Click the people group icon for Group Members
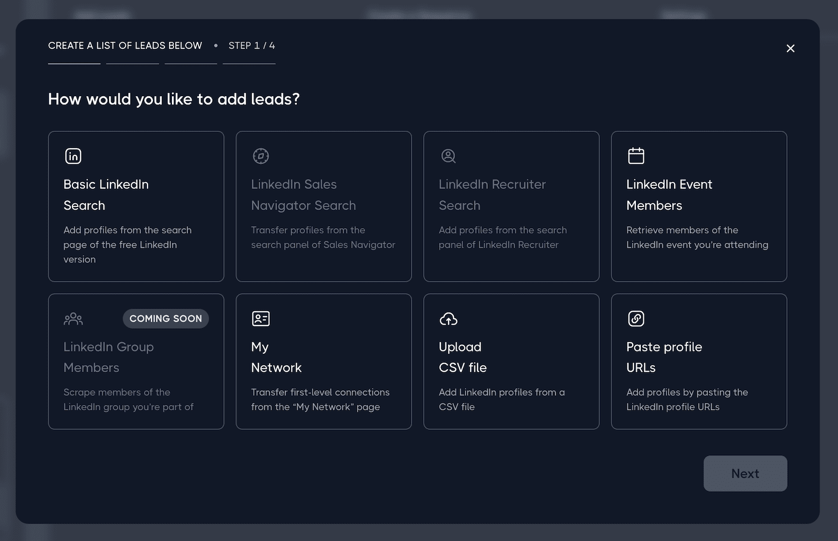The height and width of the screenshot is (541, 838). pos(73,319)
